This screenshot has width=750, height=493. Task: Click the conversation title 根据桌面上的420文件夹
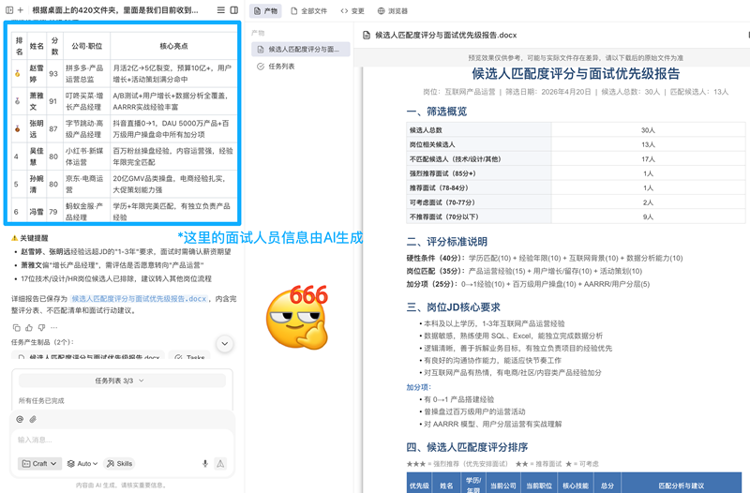click(x=114, y=10)
